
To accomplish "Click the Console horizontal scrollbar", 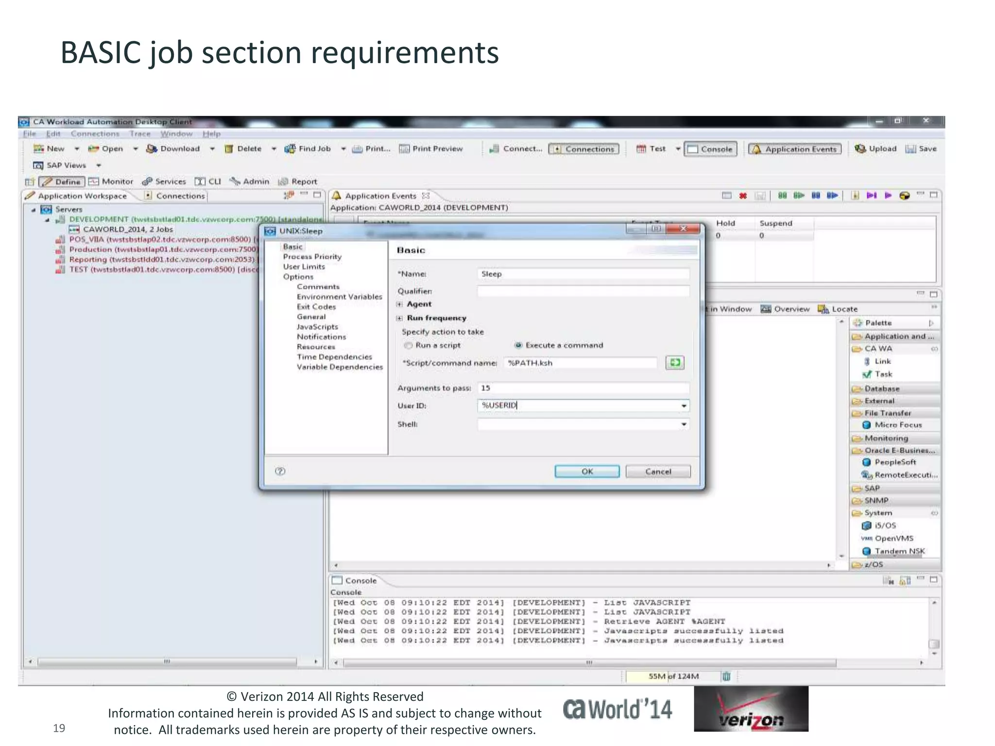I will click(x=589, y=662).
